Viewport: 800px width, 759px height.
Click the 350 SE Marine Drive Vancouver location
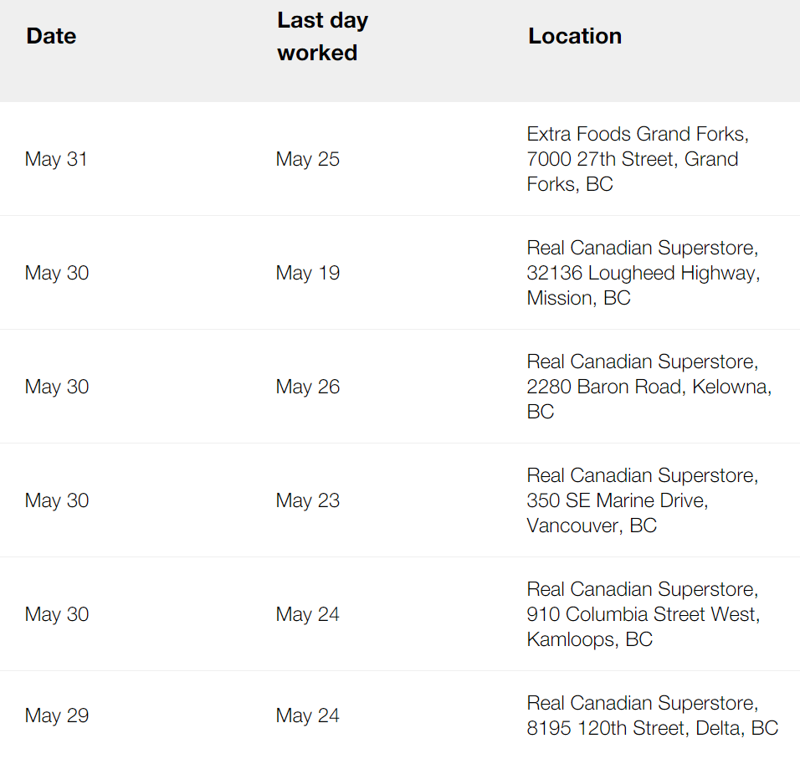(643, 500)
